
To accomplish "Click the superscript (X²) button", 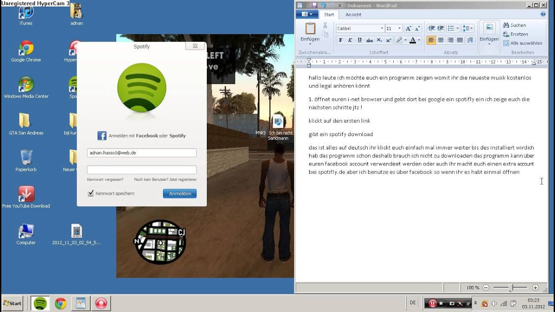I will click(x=388, y=40).
